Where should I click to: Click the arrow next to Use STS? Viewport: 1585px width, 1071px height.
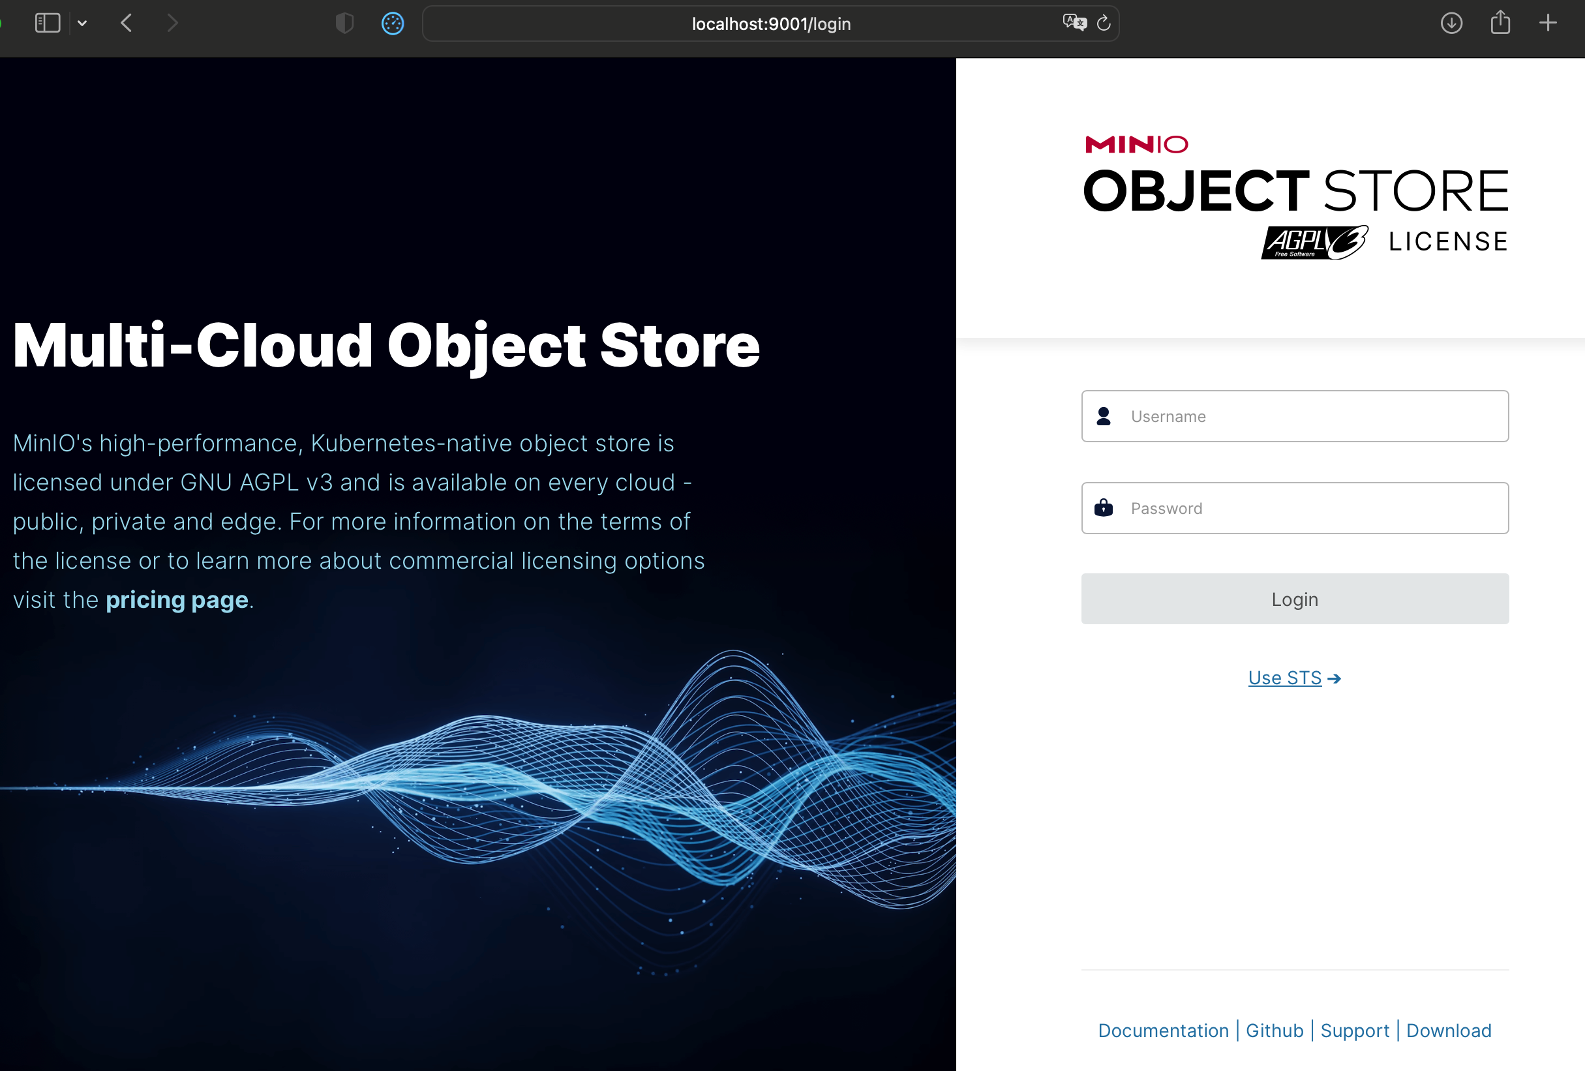[1335, 679]
